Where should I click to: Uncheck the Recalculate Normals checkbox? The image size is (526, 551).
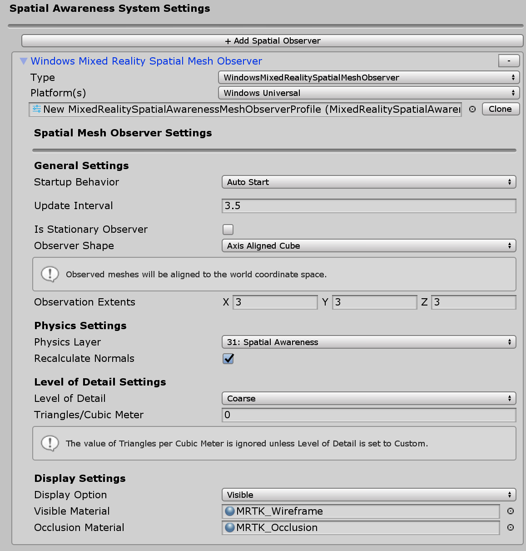(x=228, y=359)
